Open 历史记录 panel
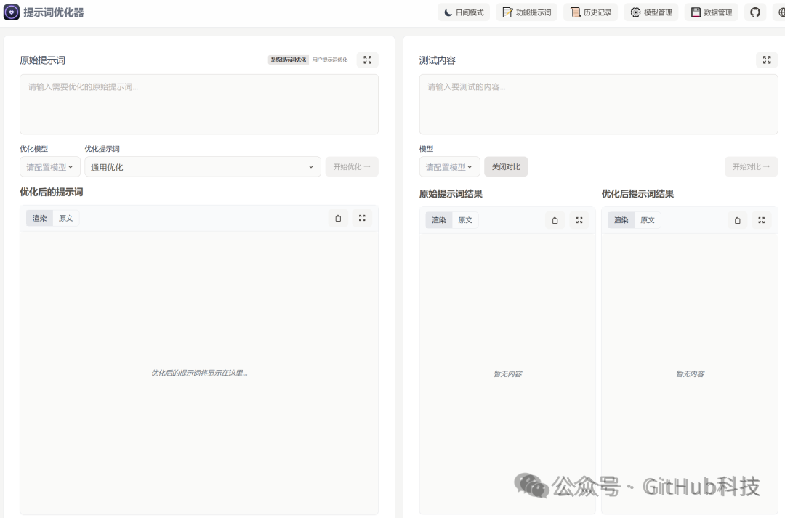The width and height of the screenshot is (785, 518). (591, 12)
